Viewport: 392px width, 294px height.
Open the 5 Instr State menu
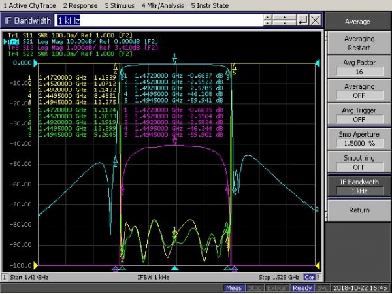pyautogui.click(x=210, y=5)
